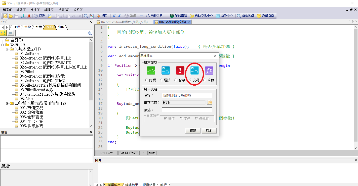Click the 確認 button

pos(193,131)
